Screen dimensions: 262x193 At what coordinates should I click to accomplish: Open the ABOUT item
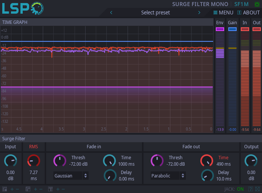[x=248, y=13]
